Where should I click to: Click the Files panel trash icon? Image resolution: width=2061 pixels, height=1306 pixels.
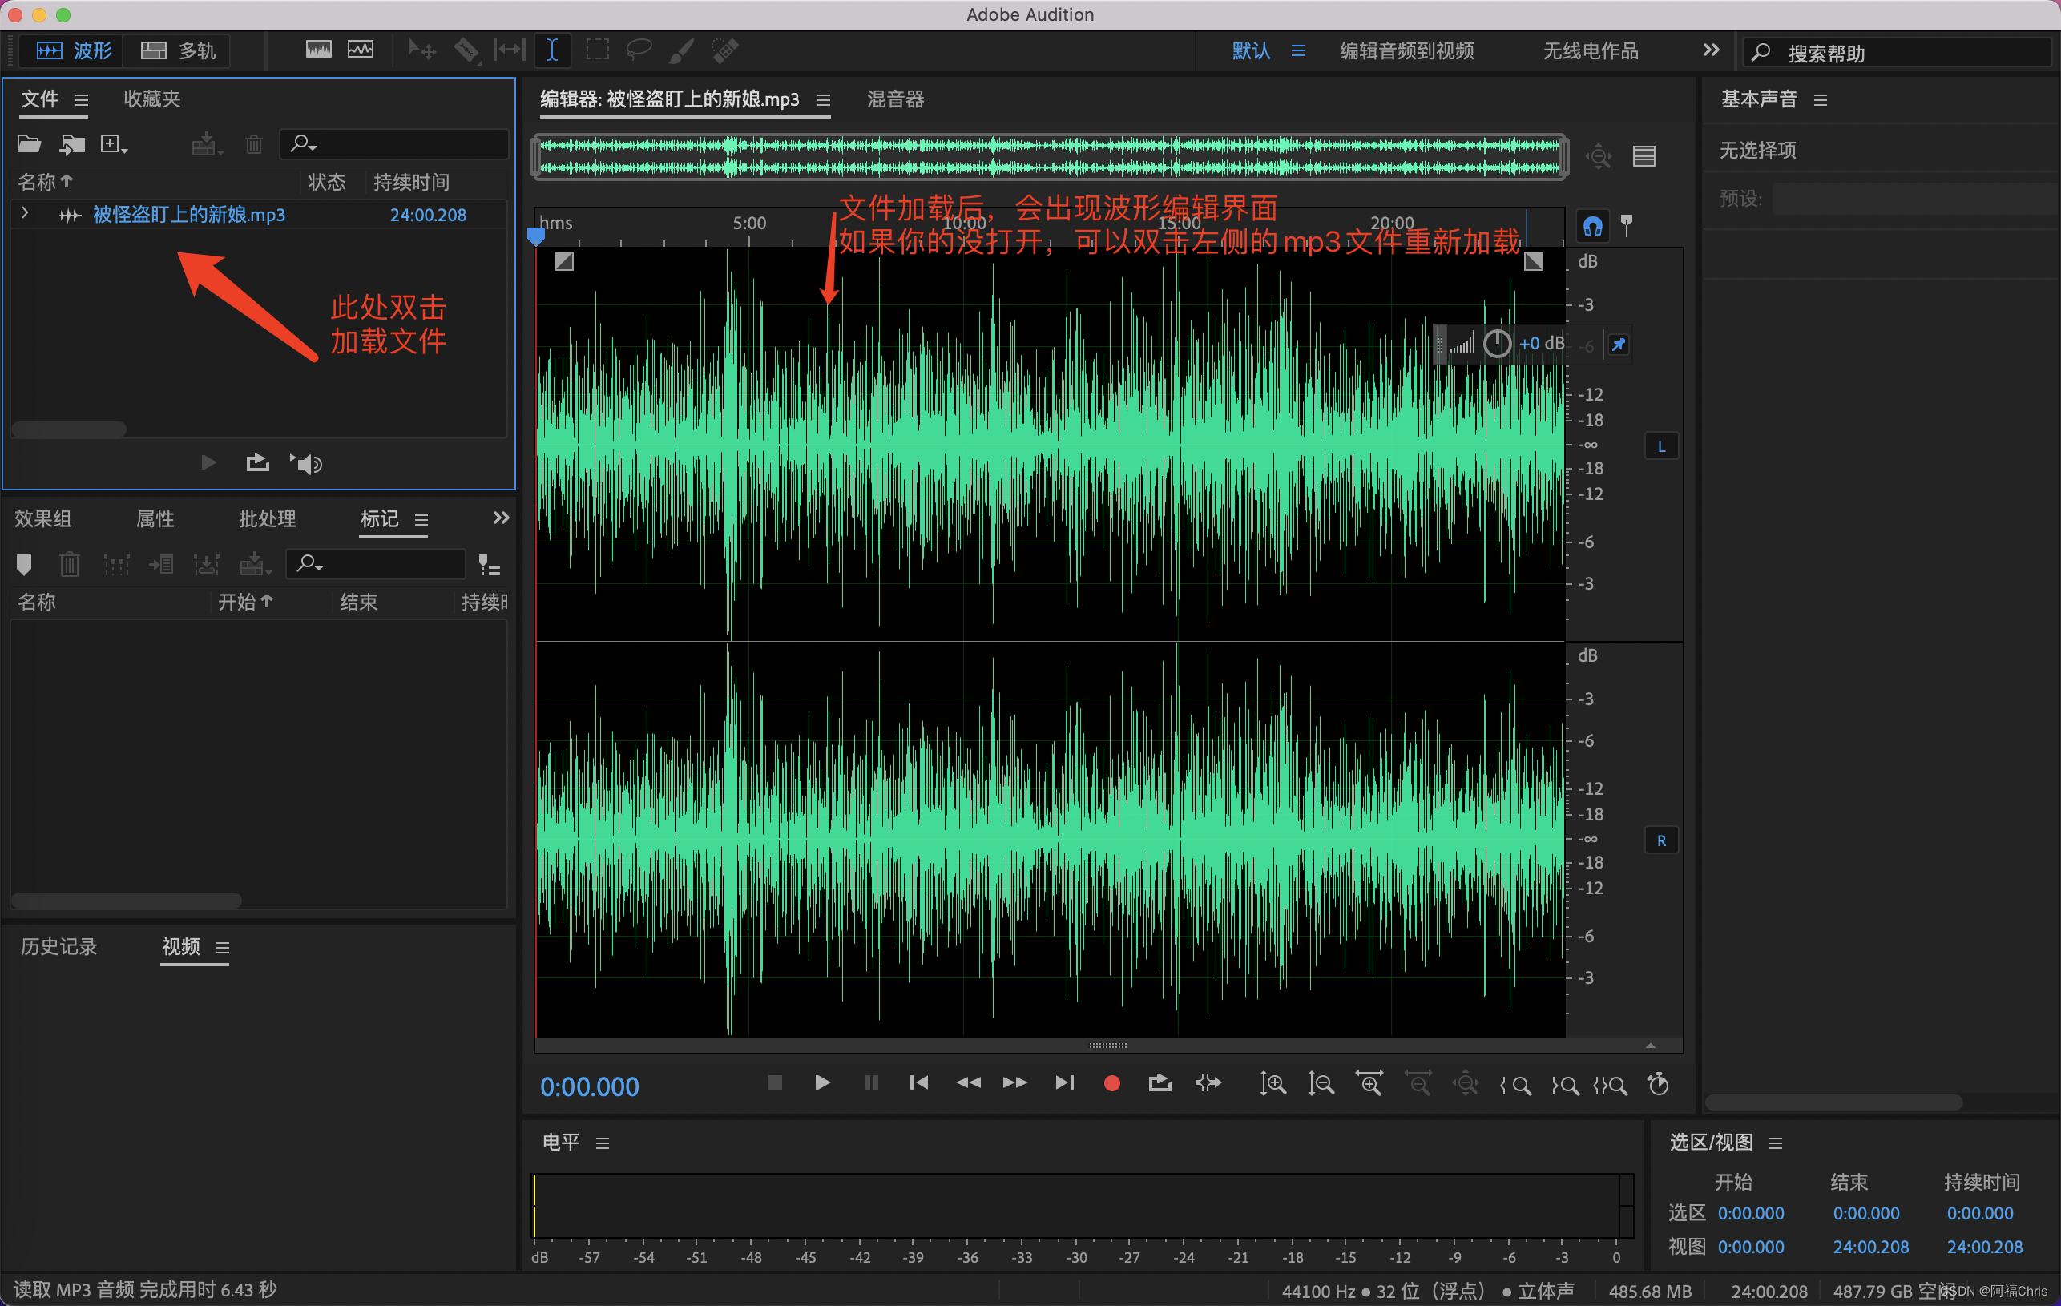(x=253, y=143)
